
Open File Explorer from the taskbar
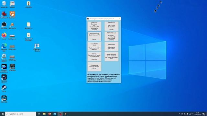coord(44,114)
